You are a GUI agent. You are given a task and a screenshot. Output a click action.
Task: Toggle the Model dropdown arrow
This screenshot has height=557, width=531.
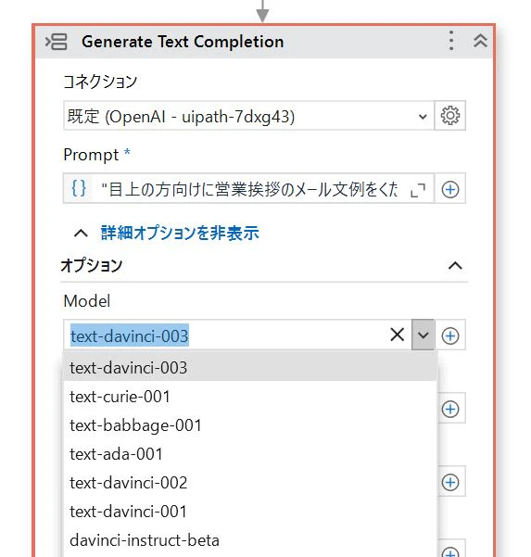pyautogui.click(x=423, y=335)
